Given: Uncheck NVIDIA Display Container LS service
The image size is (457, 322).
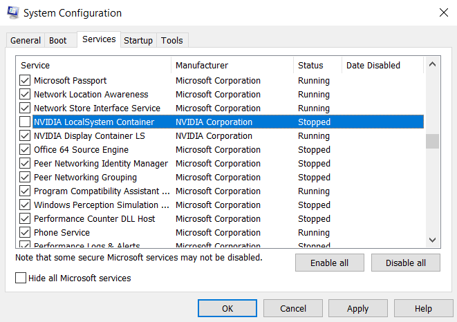Looking at the screenshot, I should pos(25,136).
